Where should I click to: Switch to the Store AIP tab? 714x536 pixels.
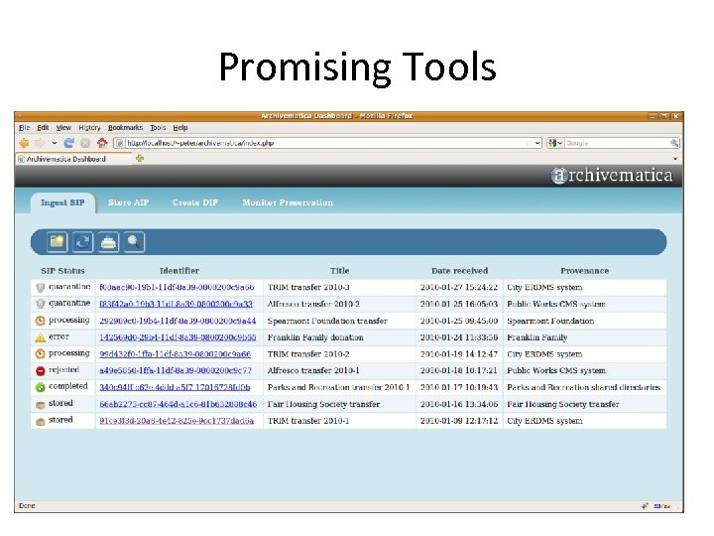click(x=128, y=202)
